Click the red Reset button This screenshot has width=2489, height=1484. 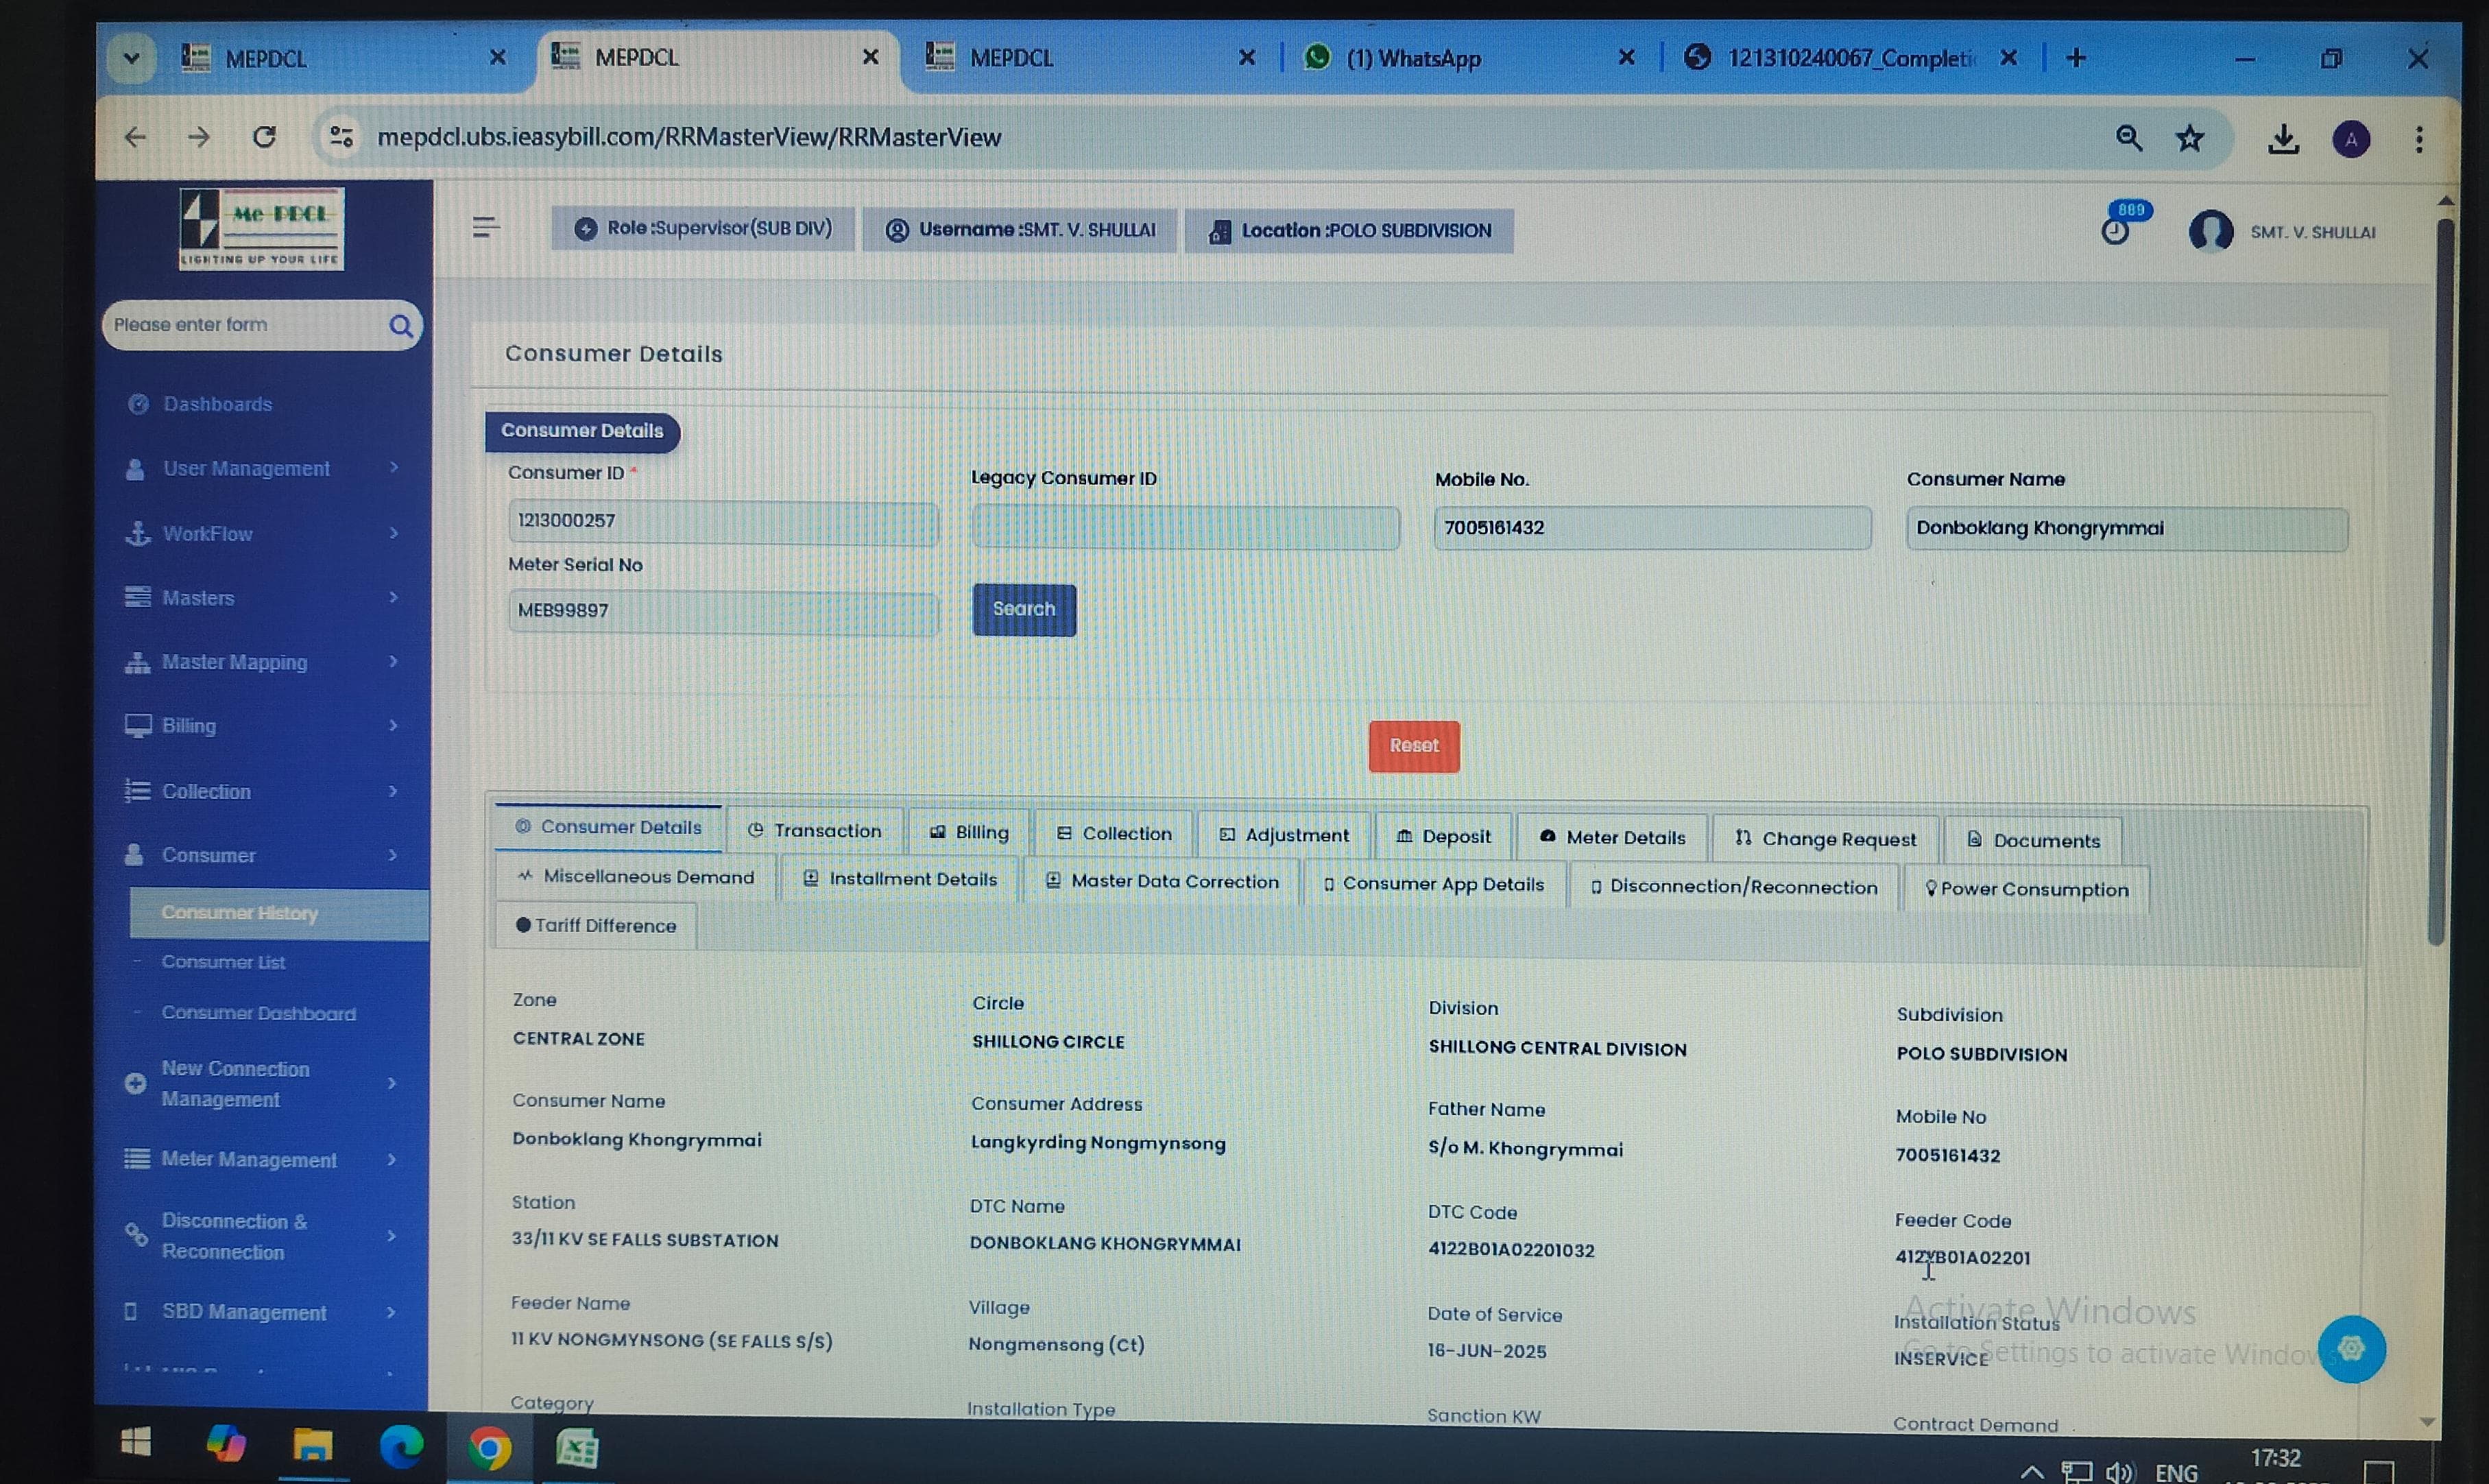tap(1413, 746)
